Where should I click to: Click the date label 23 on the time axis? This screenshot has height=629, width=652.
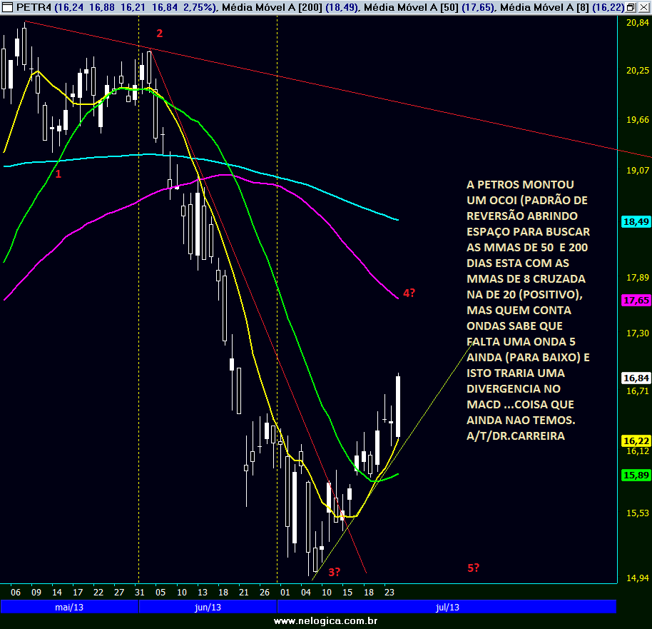point(389,593)
